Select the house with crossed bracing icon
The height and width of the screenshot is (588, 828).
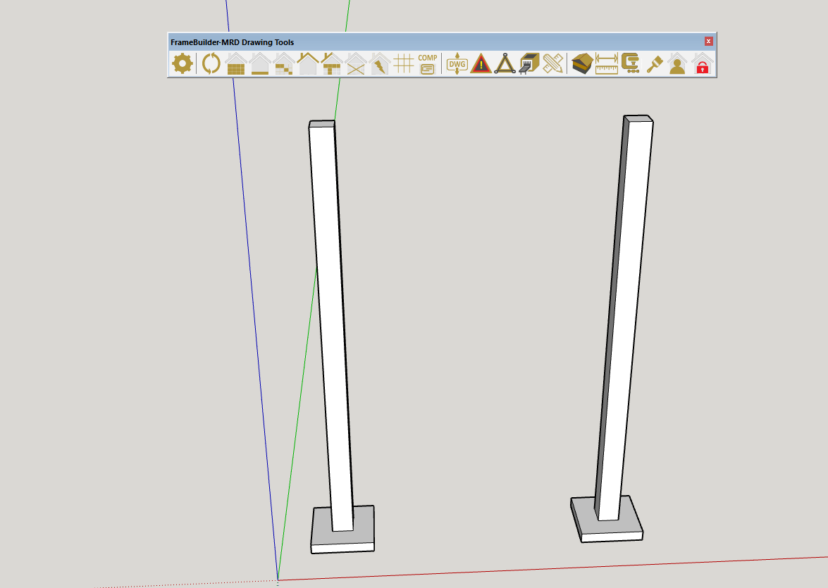coord(356,63)
